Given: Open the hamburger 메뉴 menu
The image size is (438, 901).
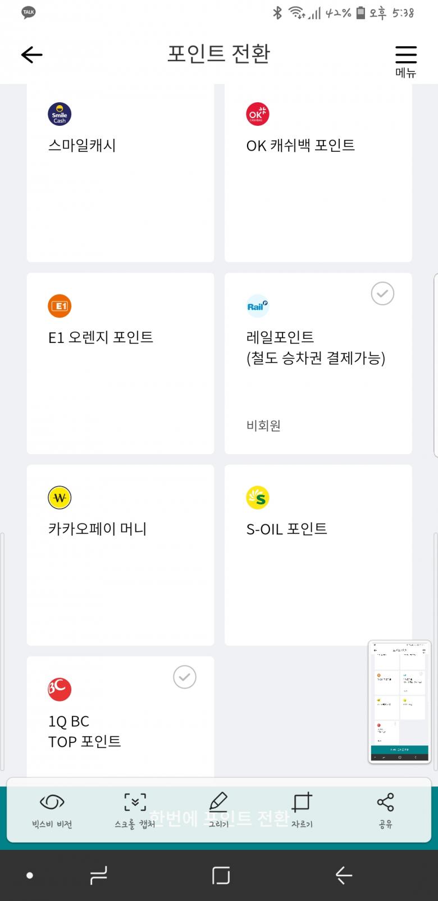Looking at the screenshot, I should (405, 60).
